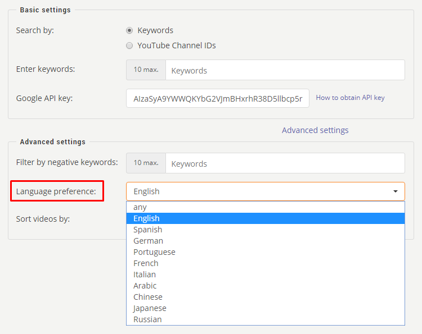This screenshot has height=334, width=422.
Task: Click the Enter keywords input field
Action: coord(285,70)
